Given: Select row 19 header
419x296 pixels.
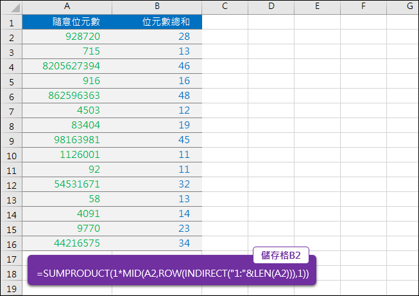Looking at the screenshot, I should (12, 288).
